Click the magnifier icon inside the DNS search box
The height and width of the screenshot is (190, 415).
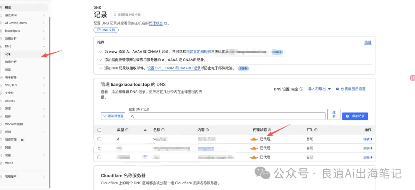point(133,116)
